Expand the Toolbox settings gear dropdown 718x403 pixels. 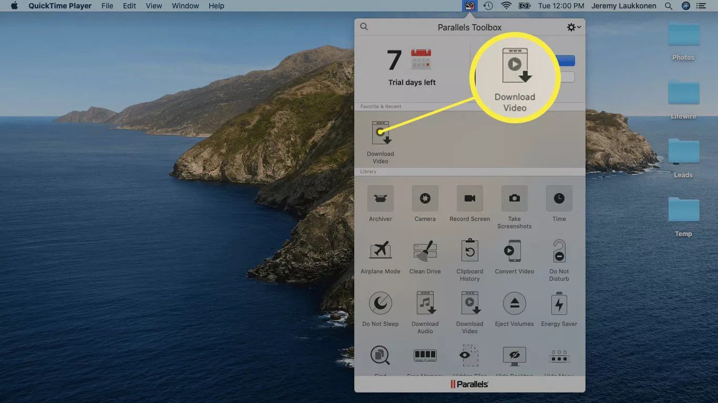[x=573, y=27]
